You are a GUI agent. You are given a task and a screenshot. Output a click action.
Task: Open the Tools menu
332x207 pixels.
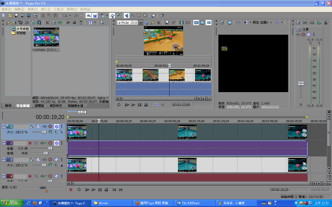[59, 9]
